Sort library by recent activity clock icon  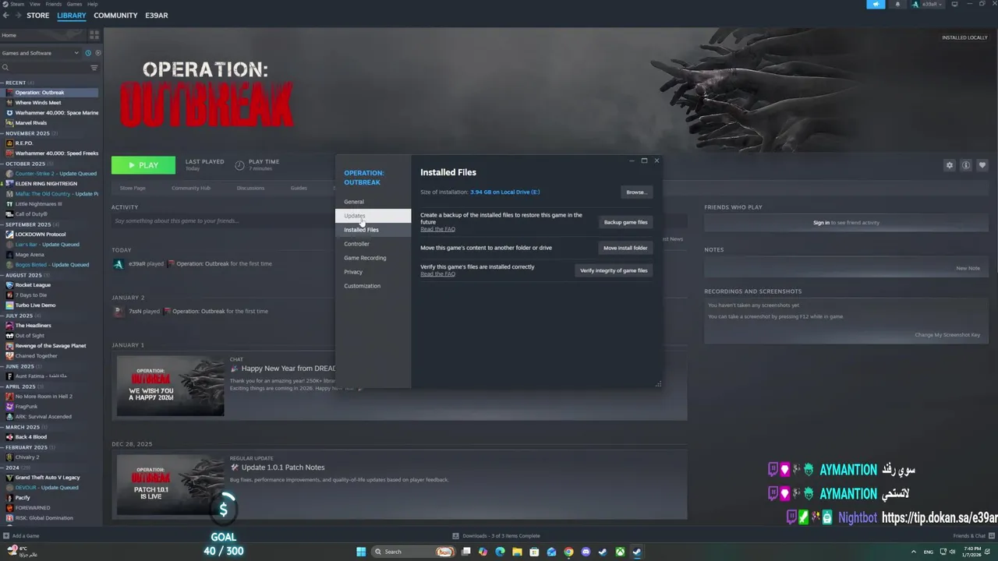(x=88, y=53)
